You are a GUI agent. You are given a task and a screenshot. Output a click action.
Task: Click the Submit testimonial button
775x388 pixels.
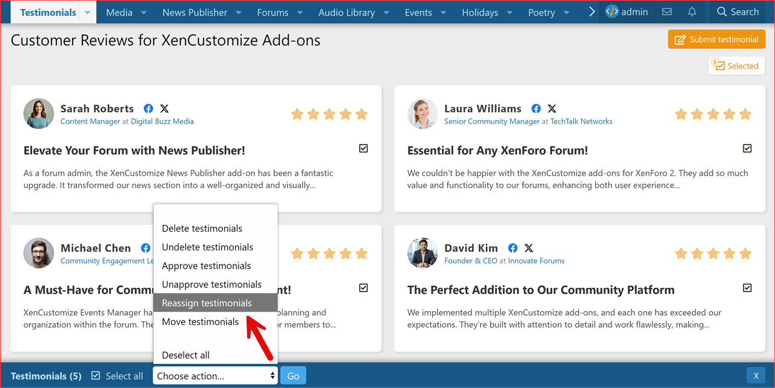pos(716,38)
